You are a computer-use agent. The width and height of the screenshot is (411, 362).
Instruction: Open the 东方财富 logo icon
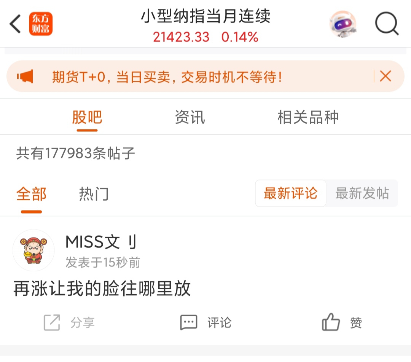point(41,24)
